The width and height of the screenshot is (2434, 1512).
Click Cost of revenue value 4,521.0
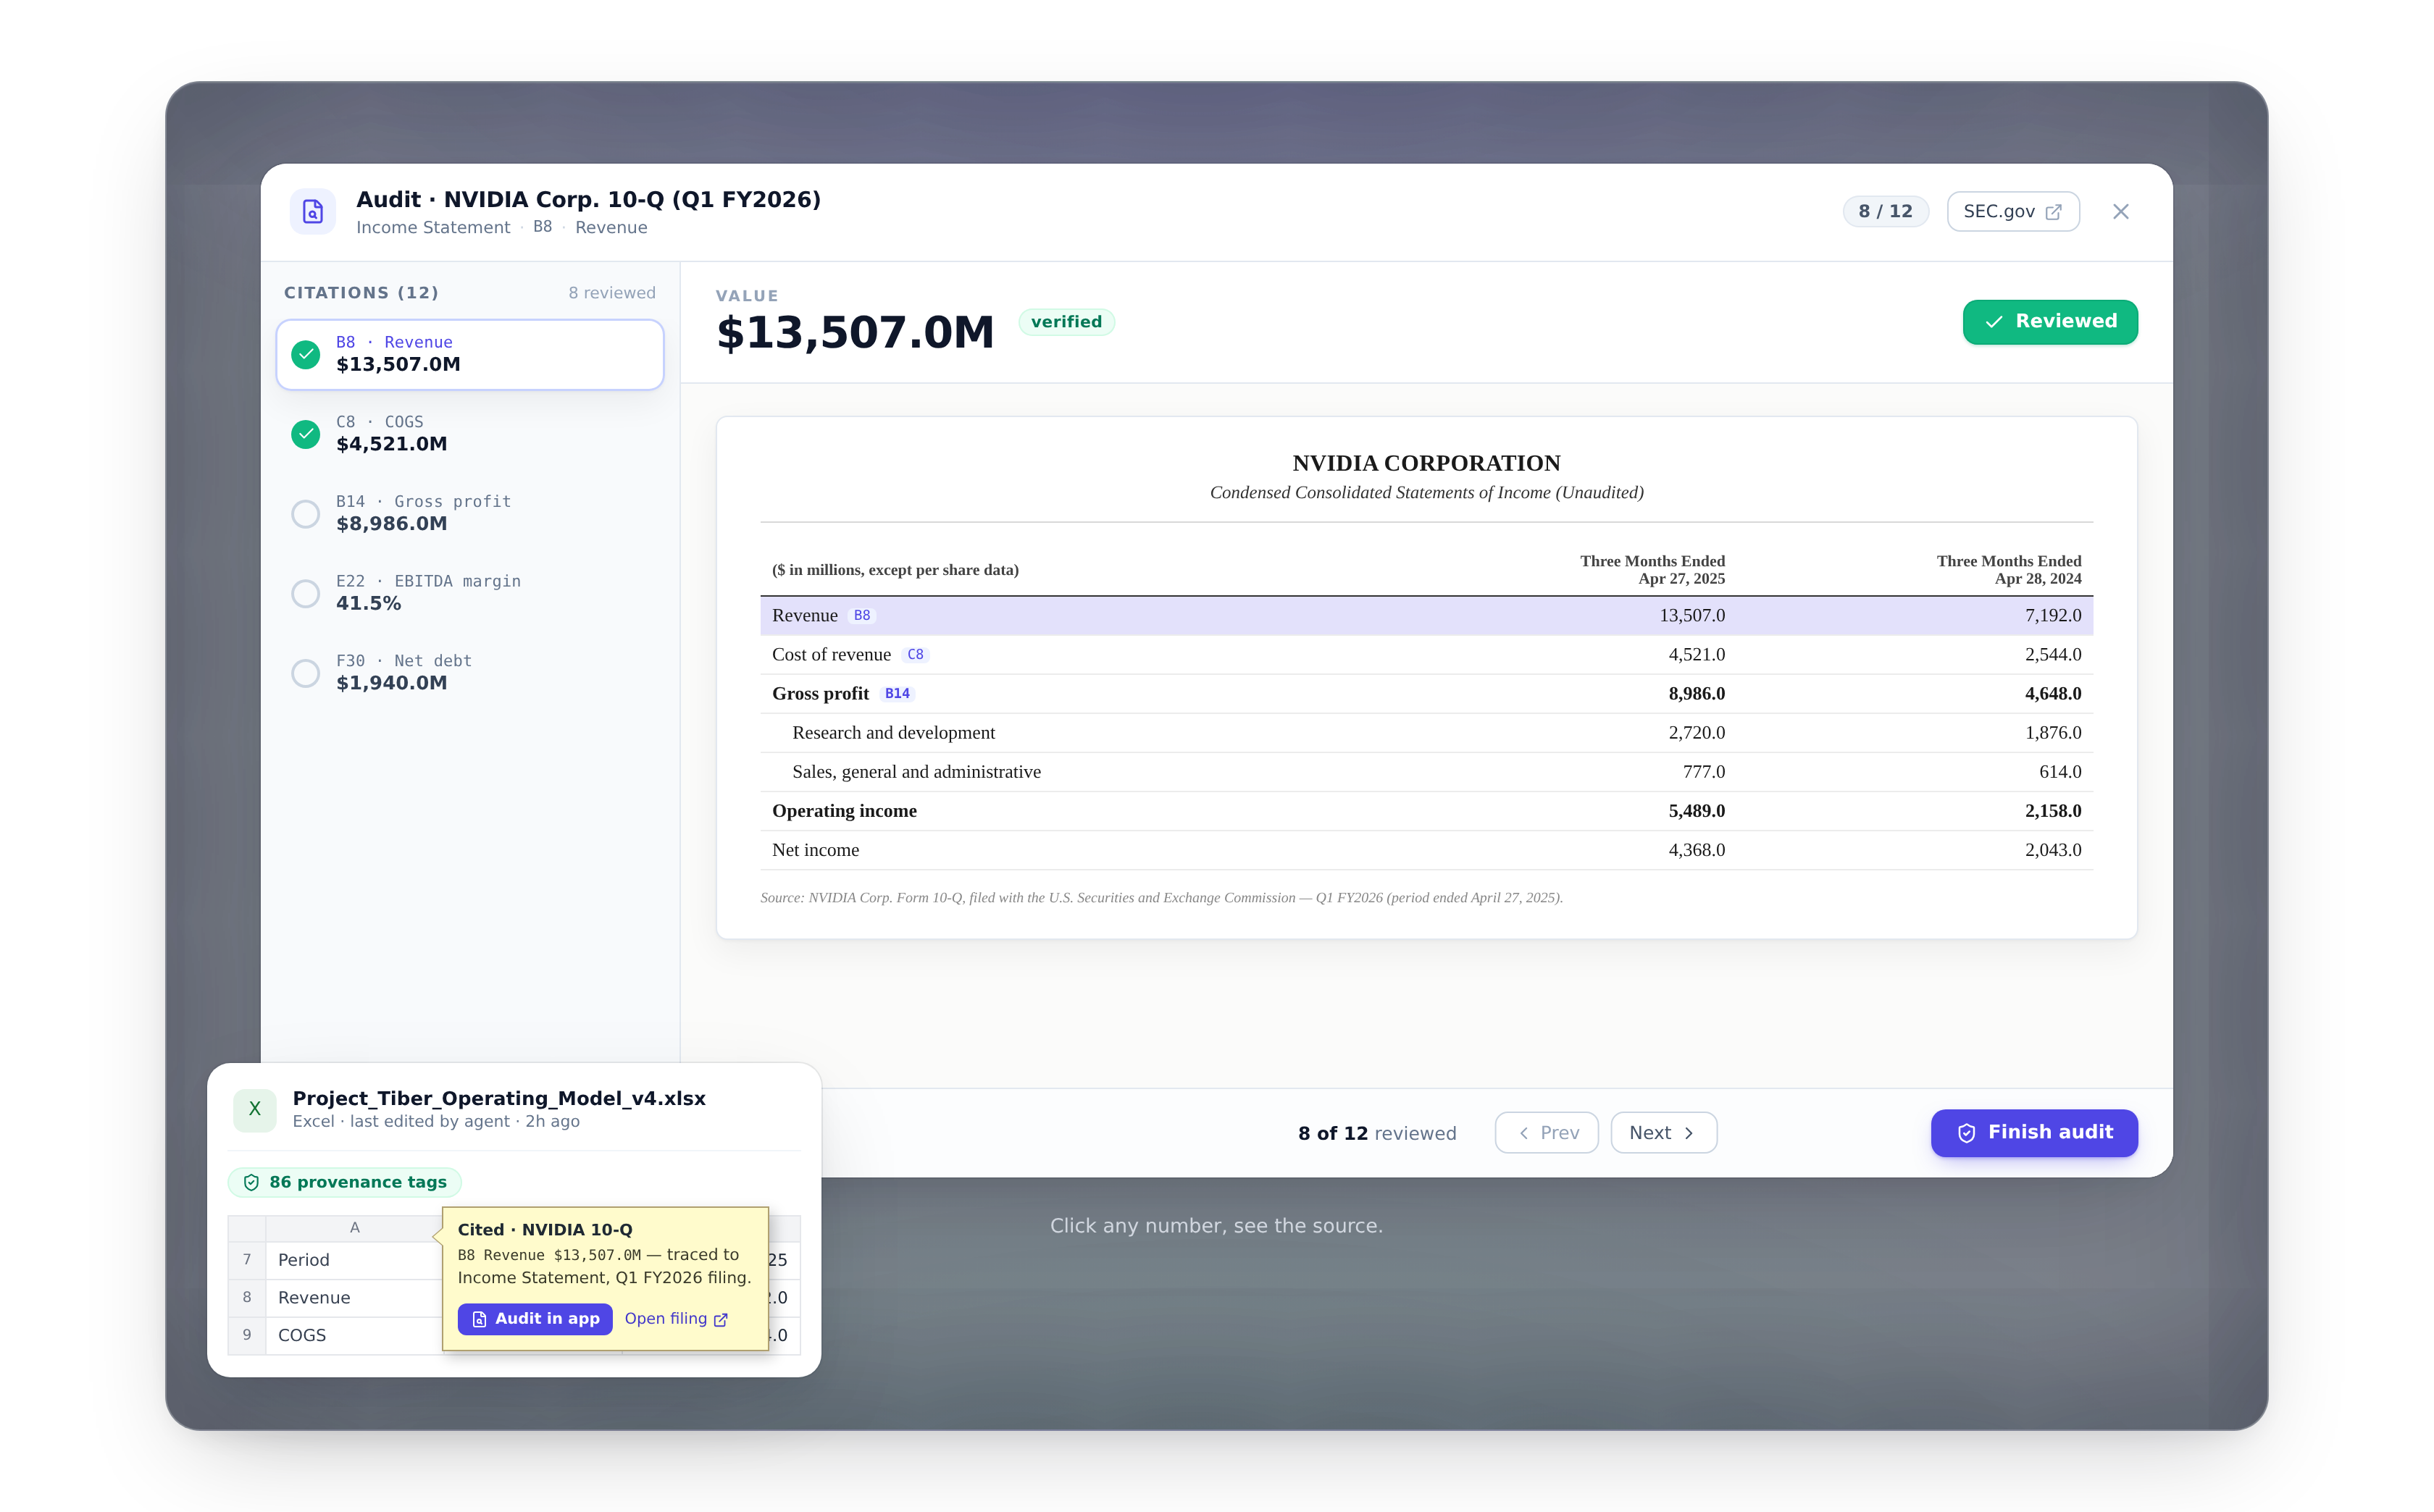coord(1697,654)
